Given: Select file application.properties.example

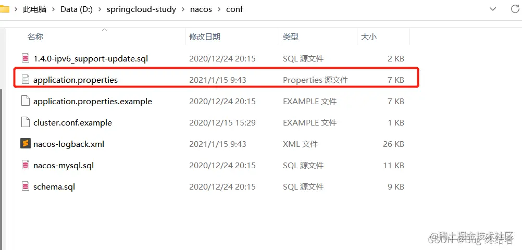Looking at the screenshot, I should pyautogui.click(x=93, y=101).
